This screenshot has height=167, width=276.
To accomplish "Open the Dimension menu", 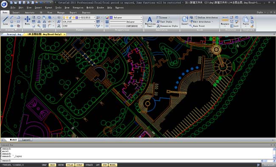I will pyautogui.click(x=78, y=8).
